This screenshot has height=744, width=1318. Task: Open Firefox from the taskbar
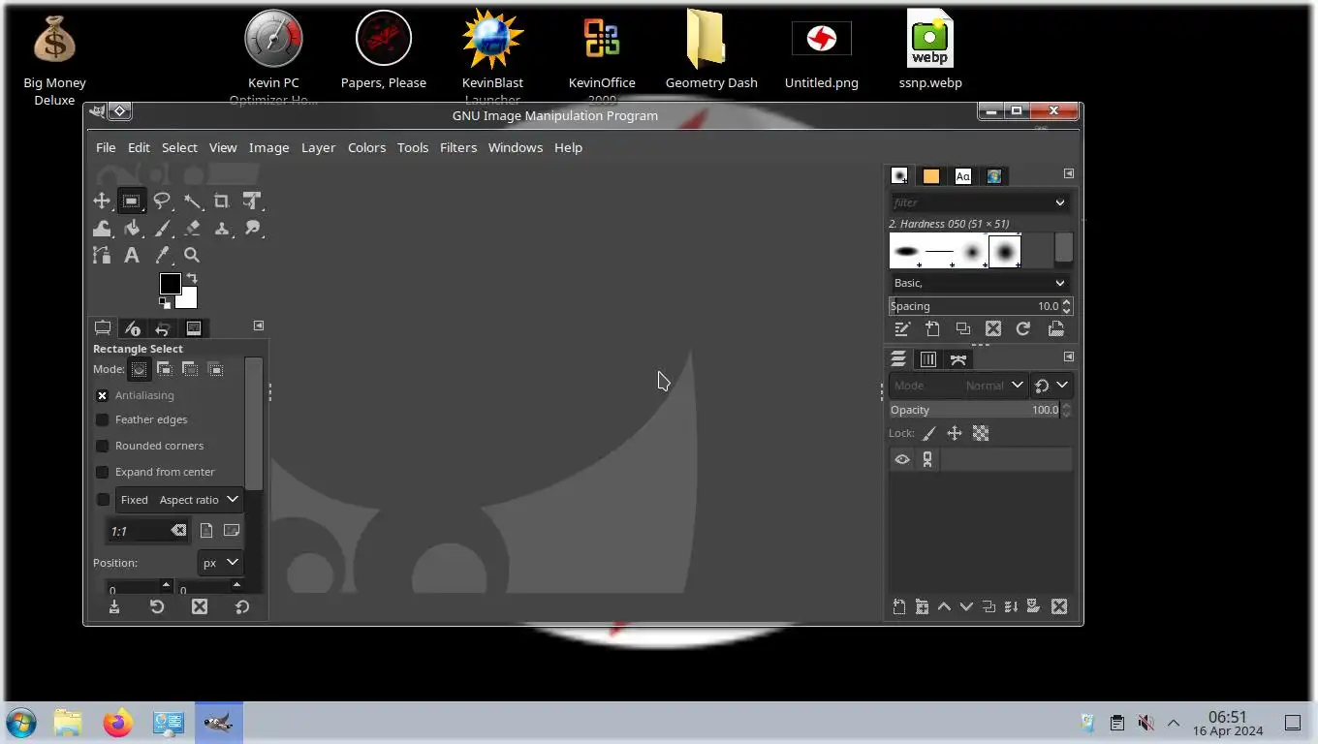point(117,723)
